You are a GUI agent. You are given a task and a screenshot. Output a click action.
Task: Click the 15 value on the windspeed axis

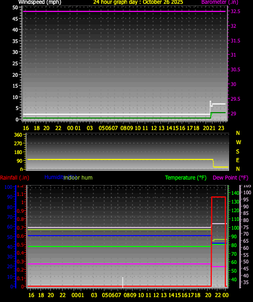[x=15, y=86]
